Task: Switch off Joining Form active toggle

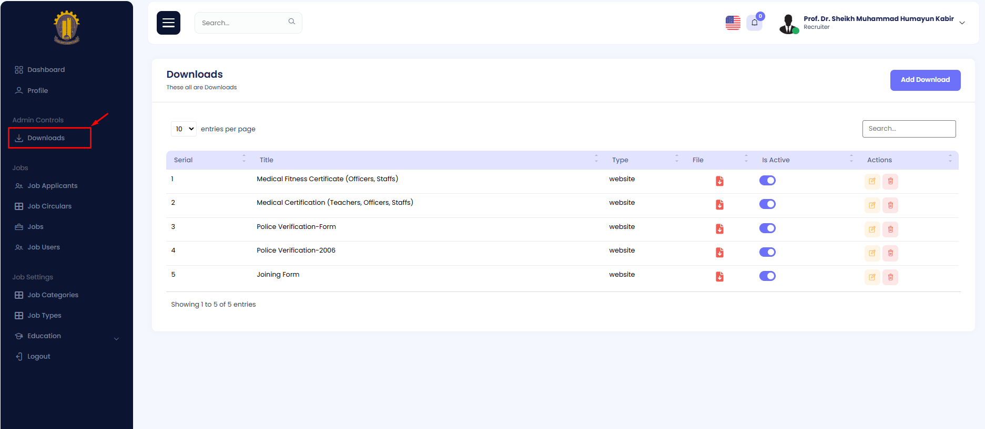Action: [x=767, y=276]
